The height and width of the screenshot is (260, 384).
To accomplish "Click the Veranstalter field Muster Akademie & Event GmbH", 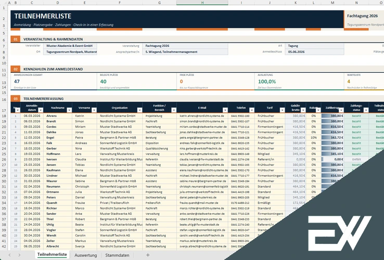I will click(70, 46).
